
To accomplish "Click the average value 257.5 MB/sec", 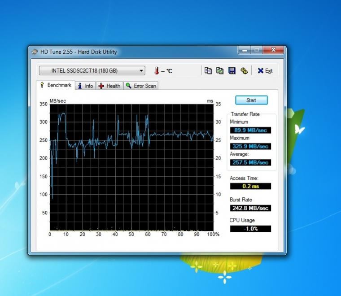I will tap(250, 162).
